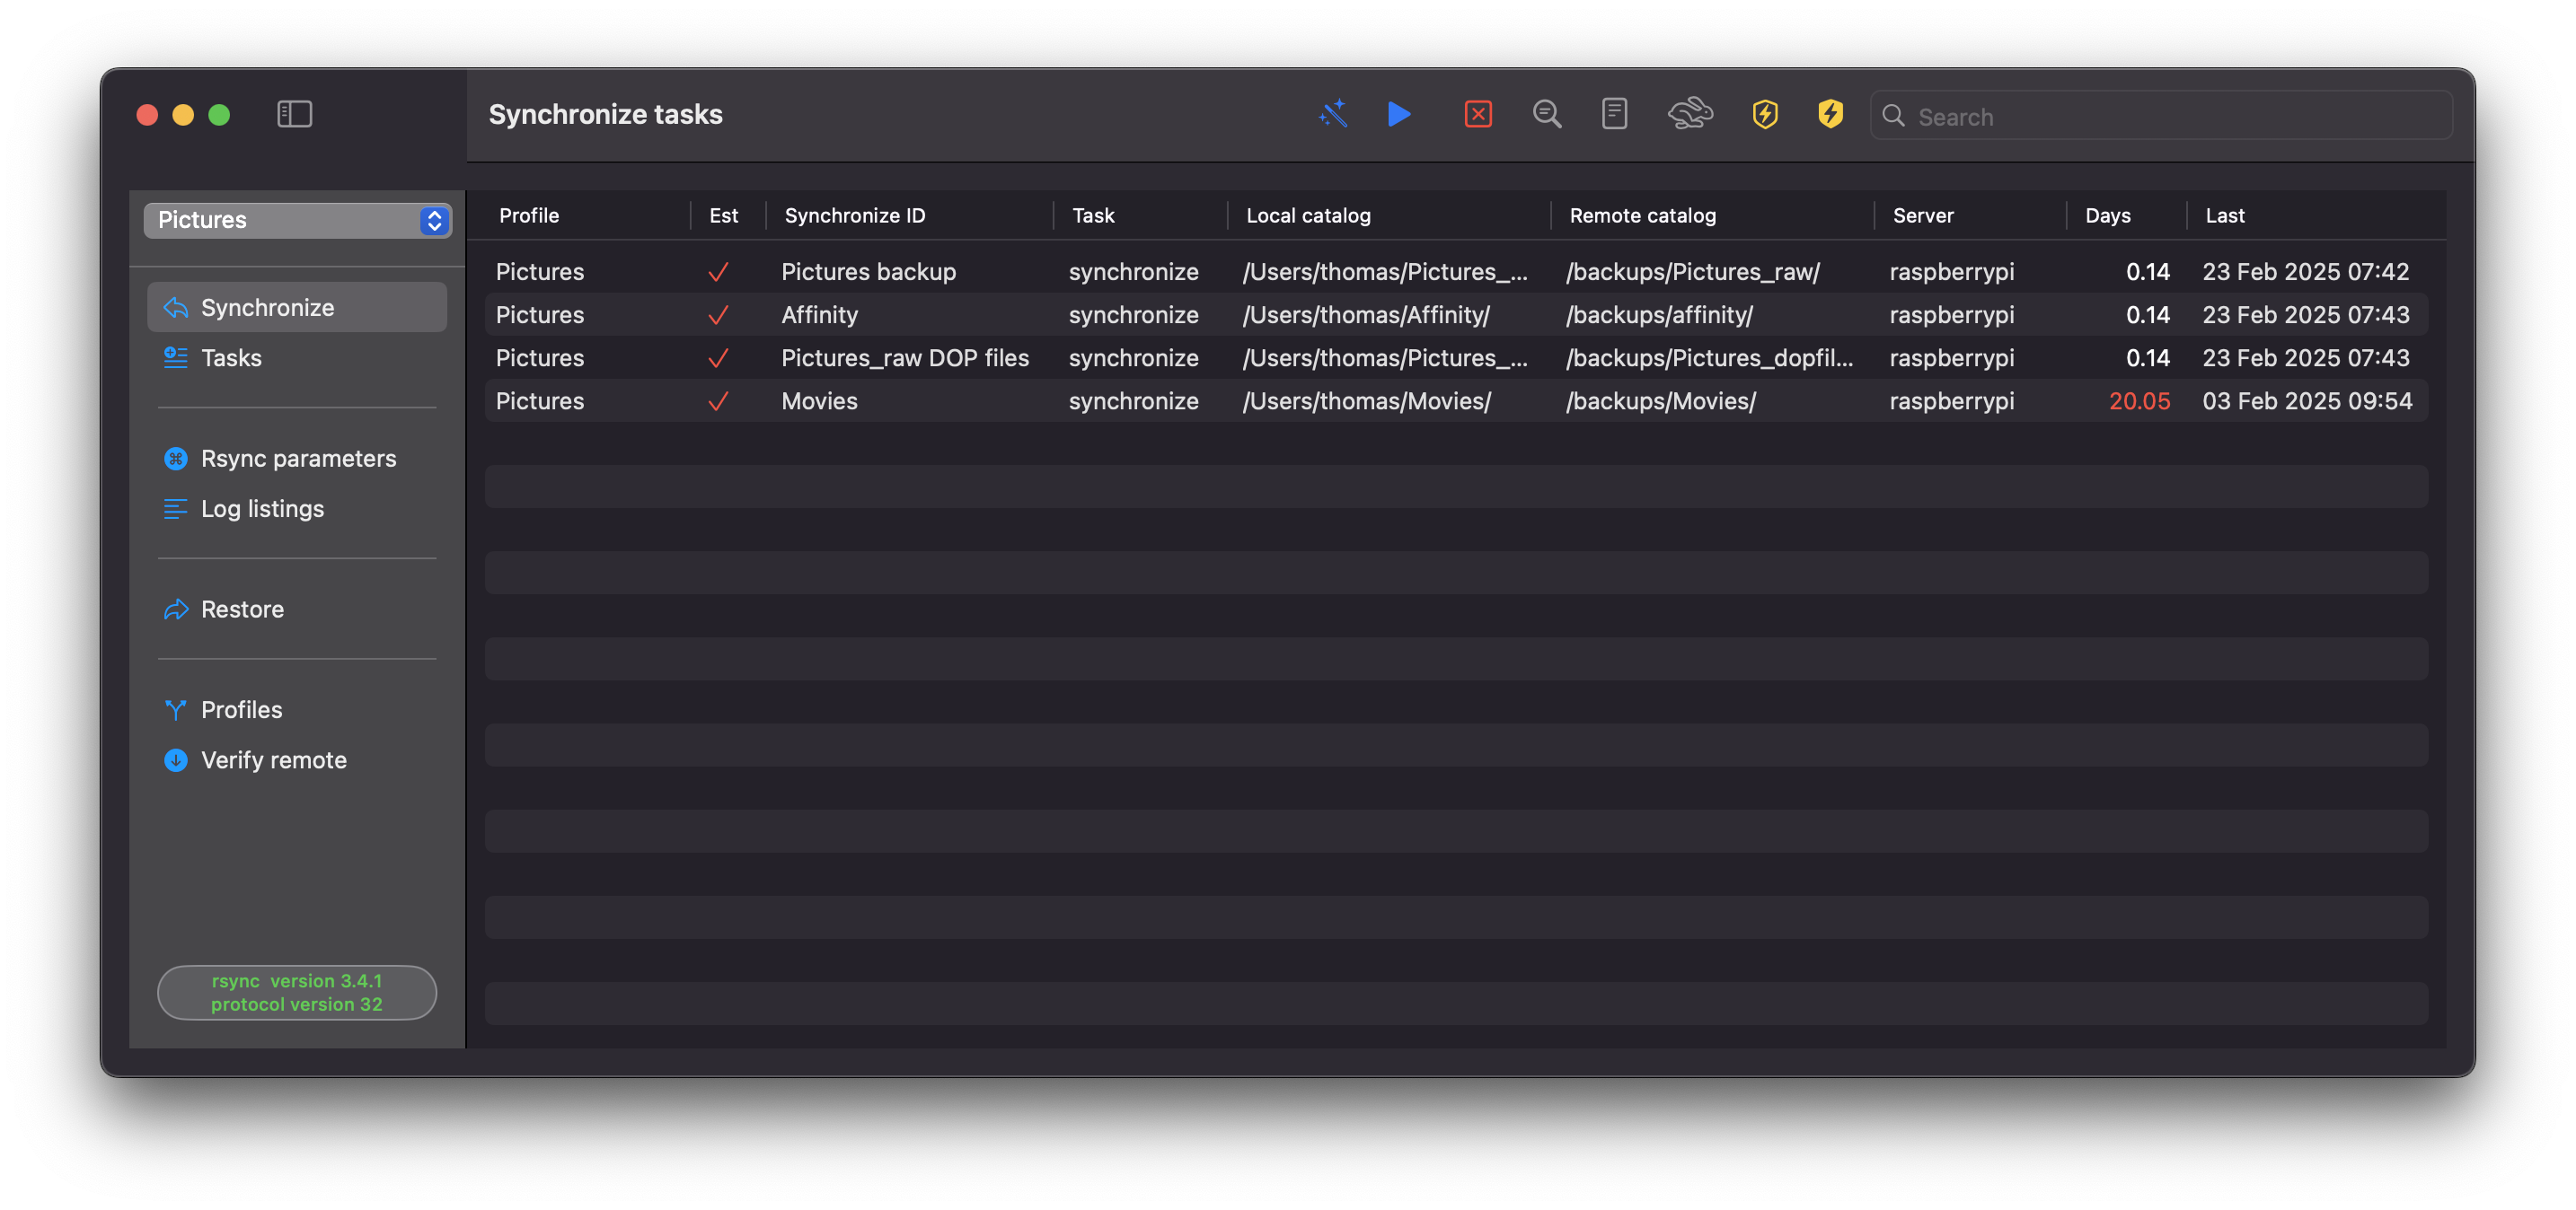2576x1210 pixels.
Task: Click the magnifying glass inside the search field
Action: point(1893,116)
